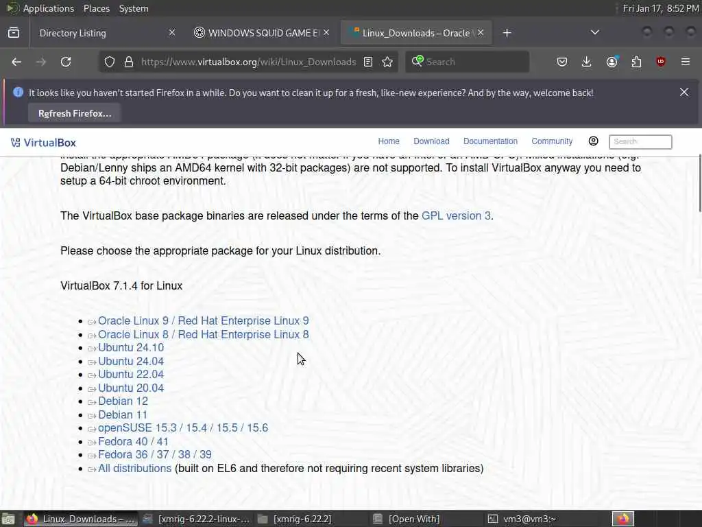The width and height of the screenshot is (702, 527).
Task: Open the Firefox hamburger menu
Action: coord(686,62)
